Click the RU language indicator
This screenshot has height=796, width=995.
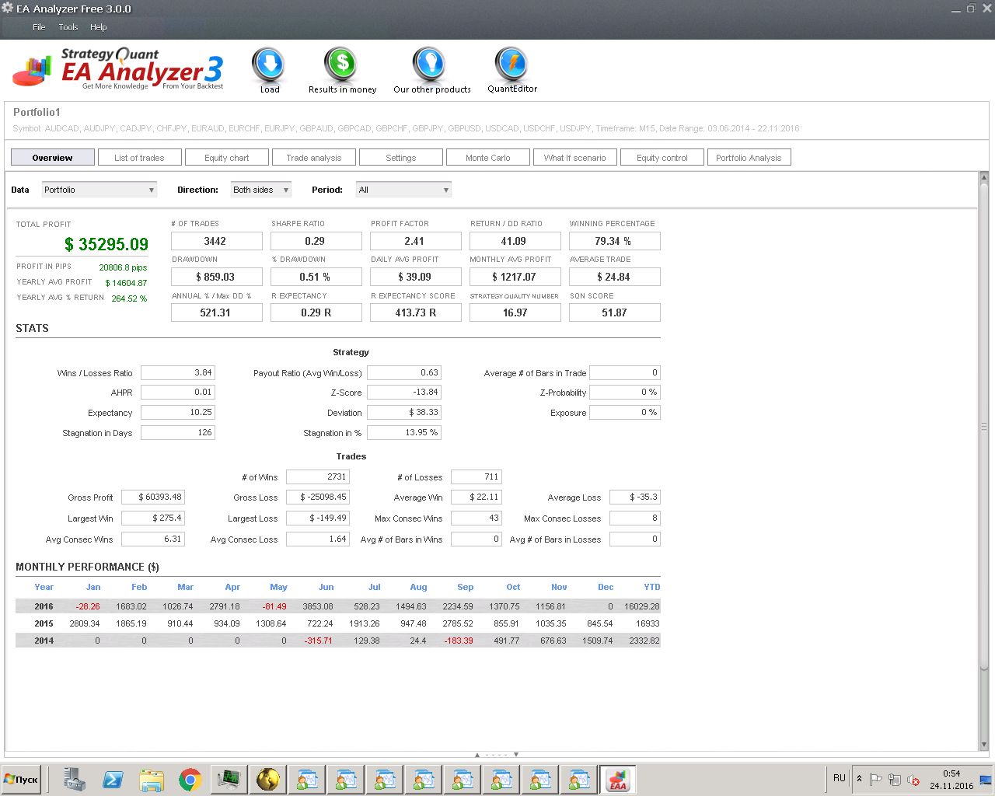coord(840,778)
